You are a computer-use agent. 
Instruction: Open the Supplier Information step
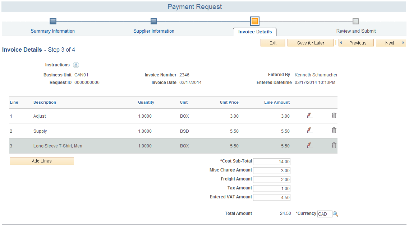[x=154, y=31]
